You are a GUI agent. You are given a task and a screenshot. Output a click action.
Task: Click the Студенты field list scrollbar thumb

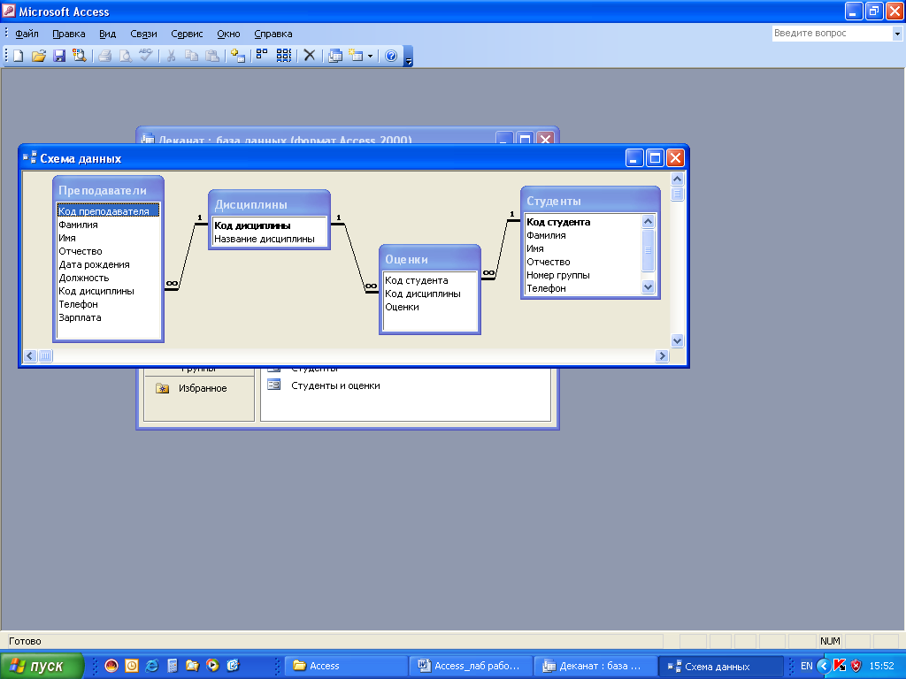point(648,250)
